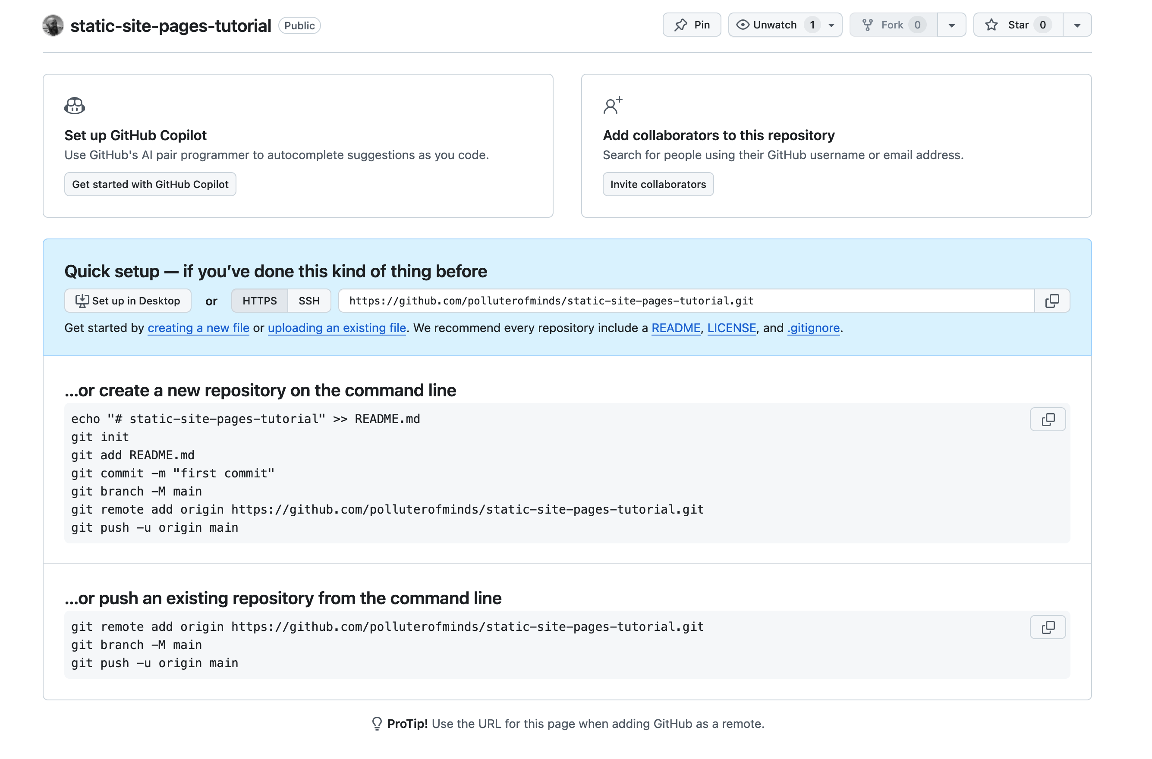Viewport: 1152px width, 759px height.
Task: Select the HTTPS URL option
Action: (260, 301)
